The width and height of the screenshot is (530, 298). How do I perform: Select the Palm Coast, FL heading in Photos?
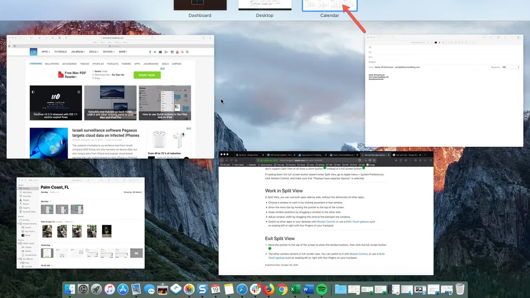click(55, 187)
